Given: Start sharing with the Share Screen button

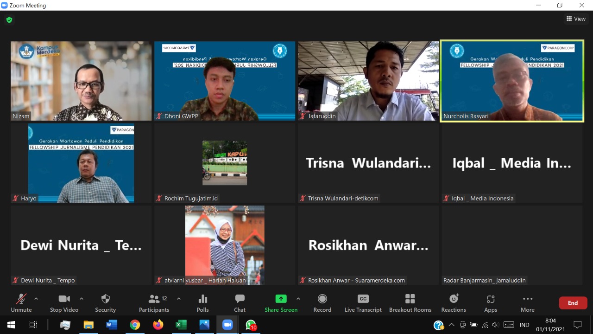Looking at the screenshot, I should tap(281, 302).
